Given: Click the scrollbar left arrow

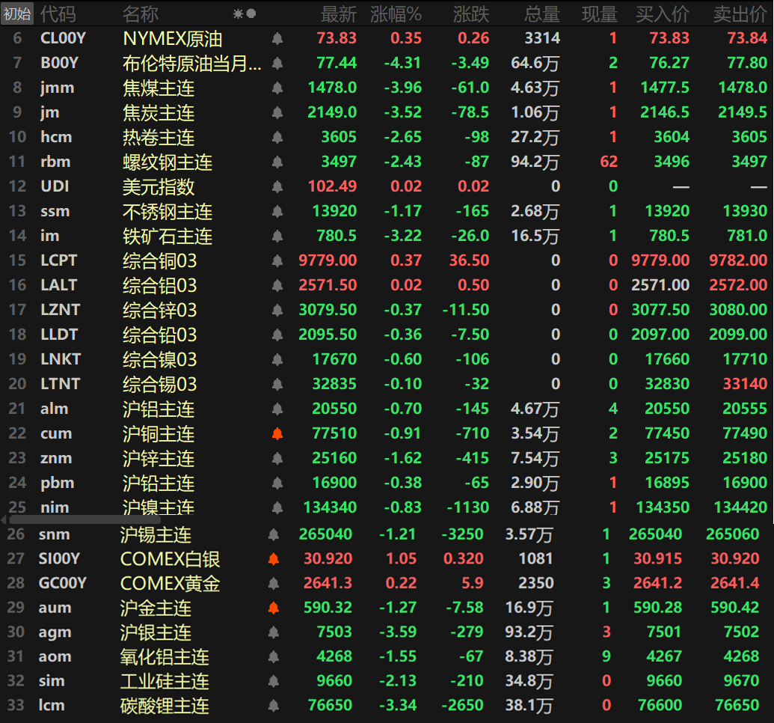Looking at the screenshot, I should pos(4,519).
